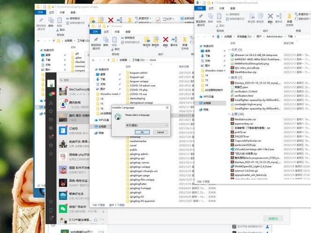
Task: Open 文件 tab in clone window
Action: [95, 32]
